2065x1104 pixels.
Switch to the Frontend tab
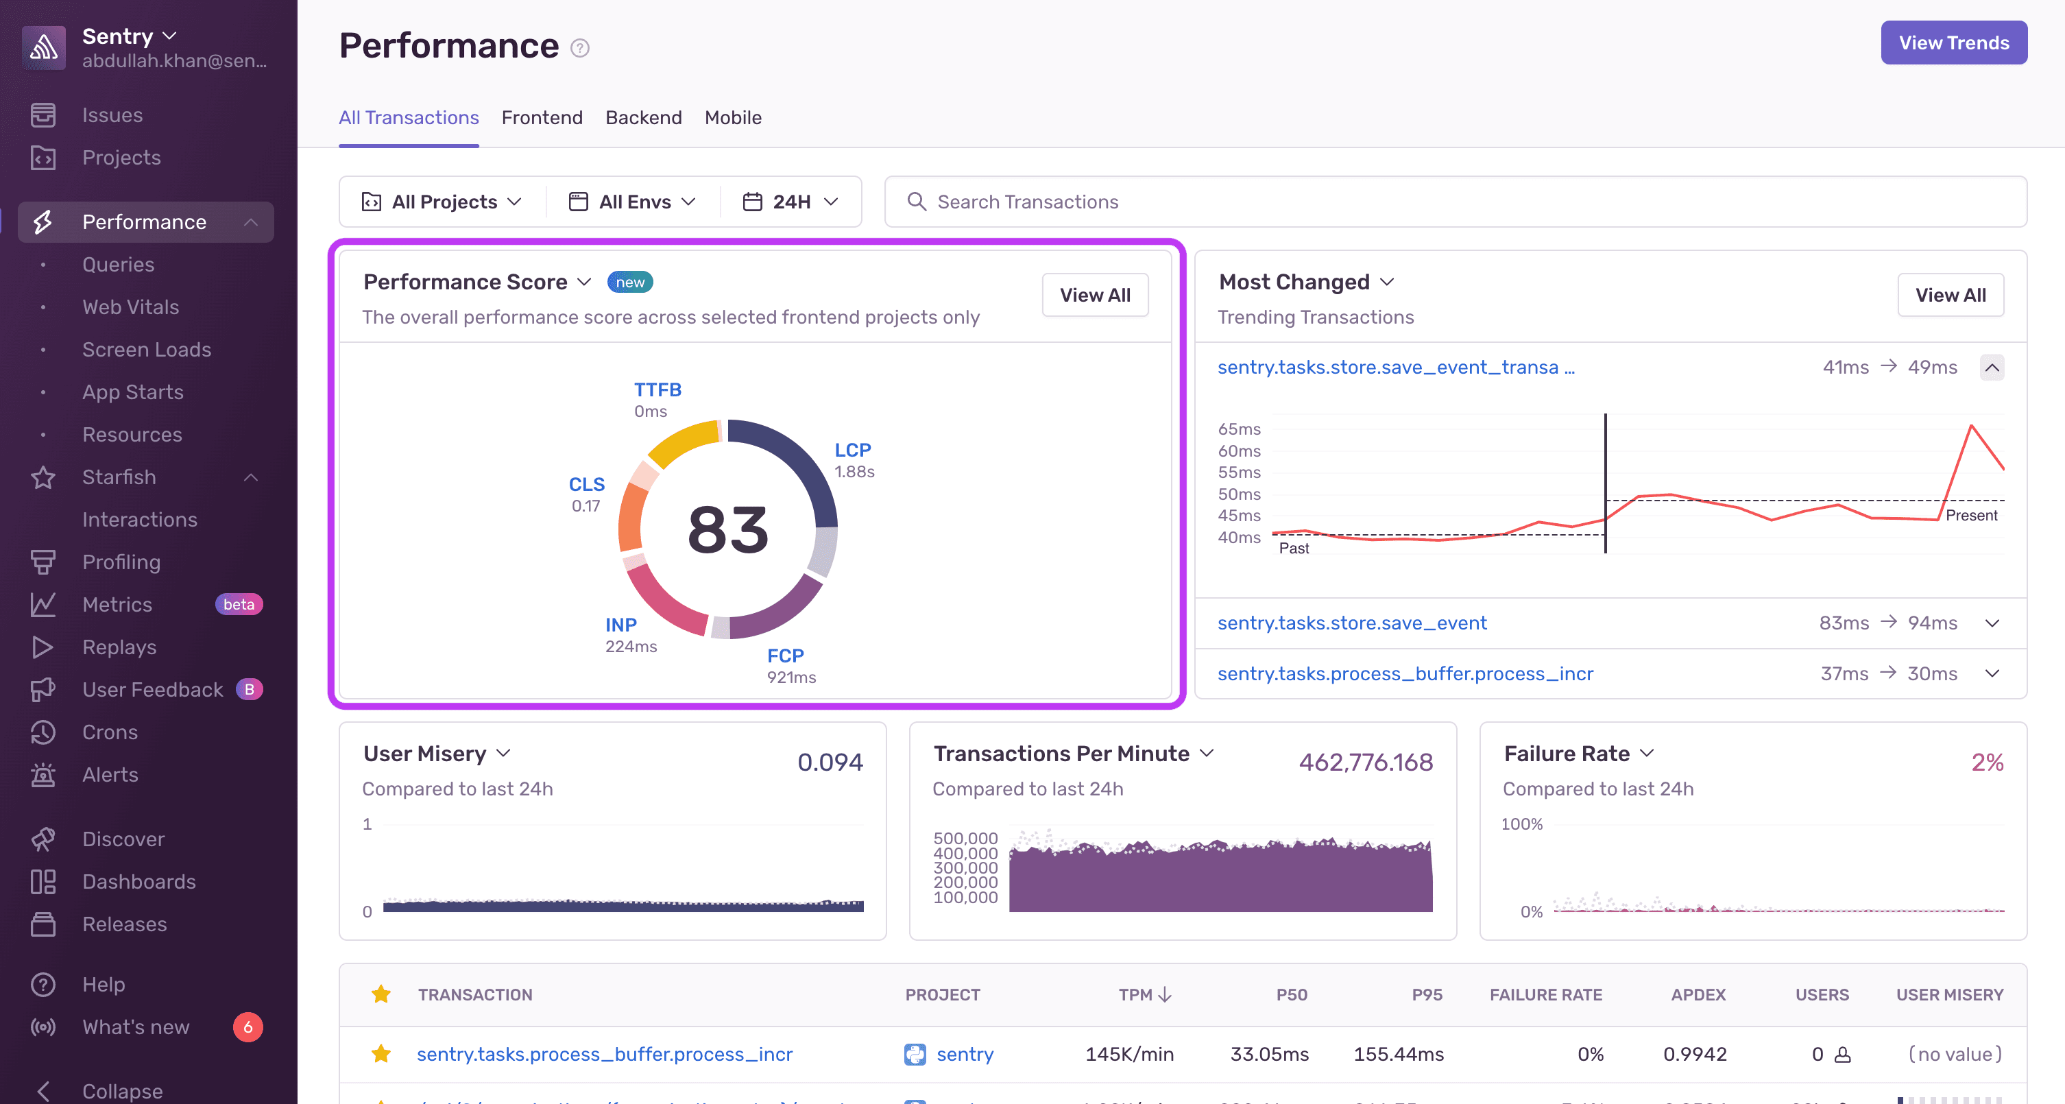[542, 118]
